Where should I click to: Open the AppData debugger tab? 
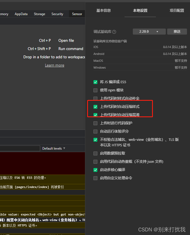pos(21,14)
